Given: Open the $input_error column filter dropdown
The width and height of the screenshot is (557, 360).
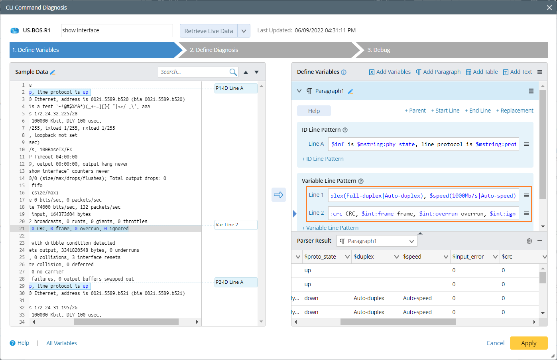Looking at the screenshot, I should 496,257.
